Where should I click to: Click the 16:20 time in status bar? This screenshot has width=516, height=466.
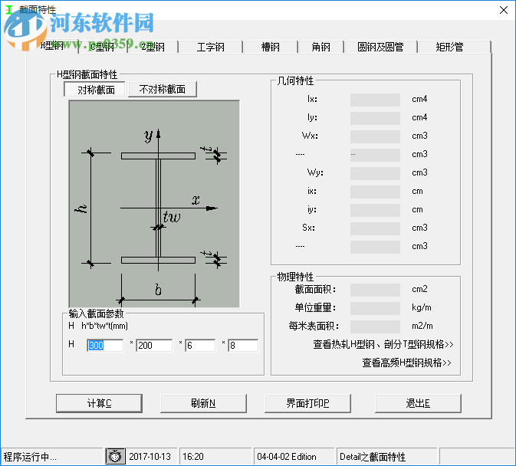coord(193,457)
